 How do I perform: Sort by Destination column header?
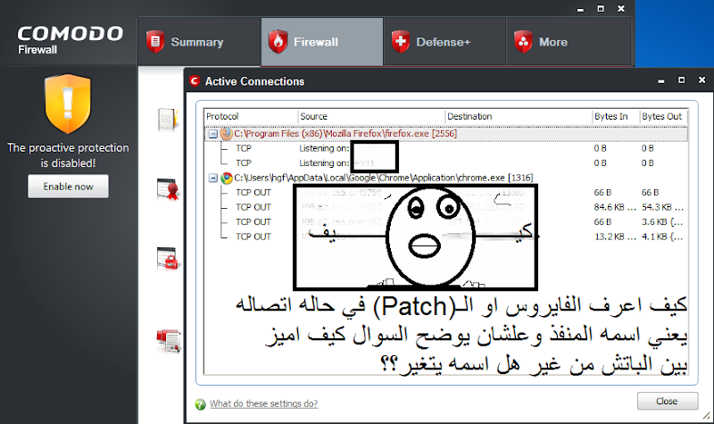(x=519, y=117)
